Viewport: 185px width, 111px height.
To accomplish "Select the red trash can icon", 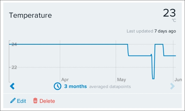I will pyautogui.click(x=35, y=100).
